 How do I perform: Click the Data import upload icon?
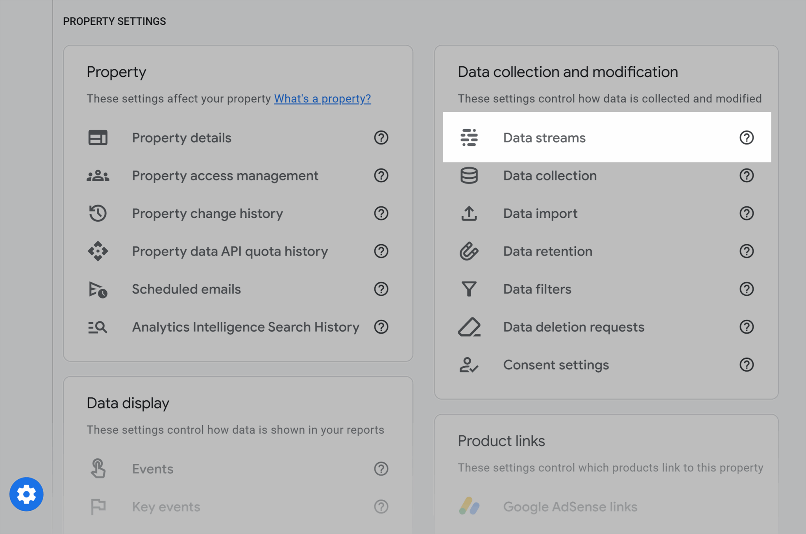pyautogui.click(x=469, y=213)
